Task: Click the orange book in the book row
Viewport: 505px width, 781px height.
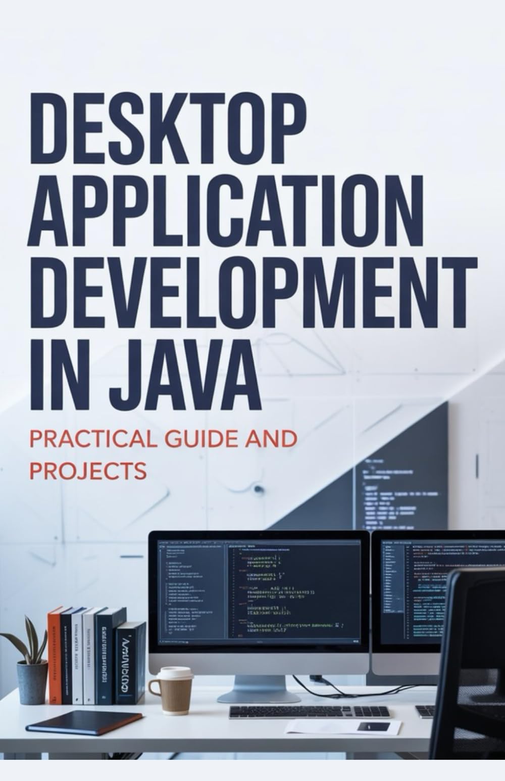Action: point(55,656)
